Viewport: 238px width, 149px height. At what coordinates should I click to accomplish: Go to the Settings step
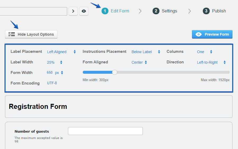(x=169, y=11)
